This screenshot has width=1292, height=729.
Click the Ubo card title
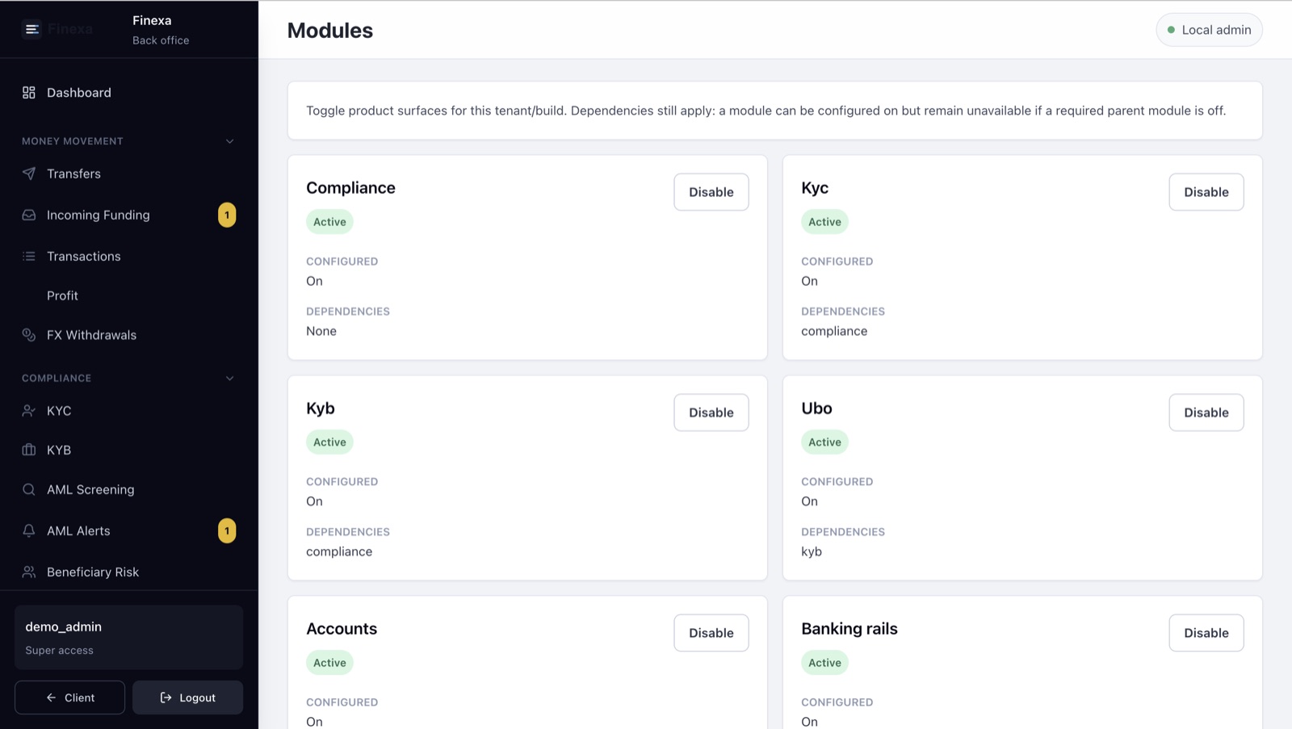coord(816,408)
